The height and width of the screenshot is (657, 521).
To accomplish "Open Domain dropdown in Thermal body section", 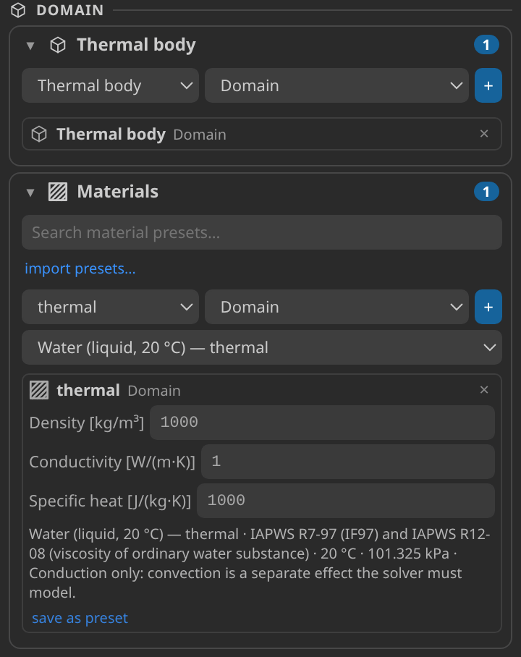I will [x=336, y=85].
